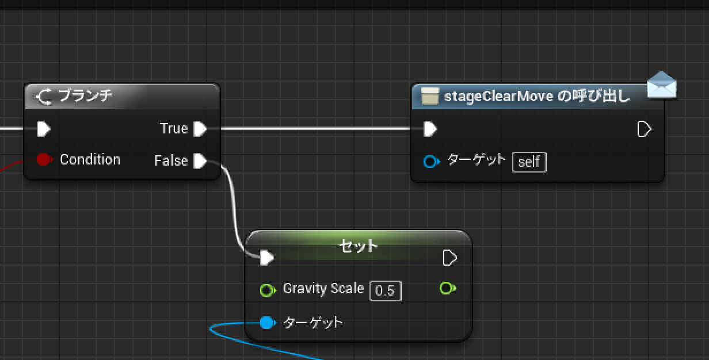This screenshot has height=360, width=709.
Task: Click stageClearMove's execution input pin
Action: [x=430, y=129]
